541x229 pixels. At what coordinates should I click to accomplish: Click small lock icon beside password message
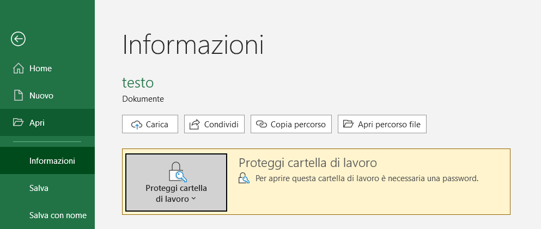click(x=244, y=178)
